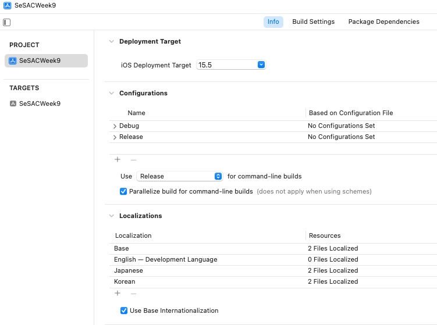Select the Japanese localization row
Screen dimensions: 437x325
coord(273,271)
